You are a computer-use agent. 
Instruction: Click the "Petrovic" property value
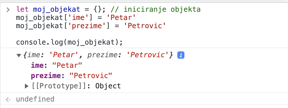click(91, 76)
